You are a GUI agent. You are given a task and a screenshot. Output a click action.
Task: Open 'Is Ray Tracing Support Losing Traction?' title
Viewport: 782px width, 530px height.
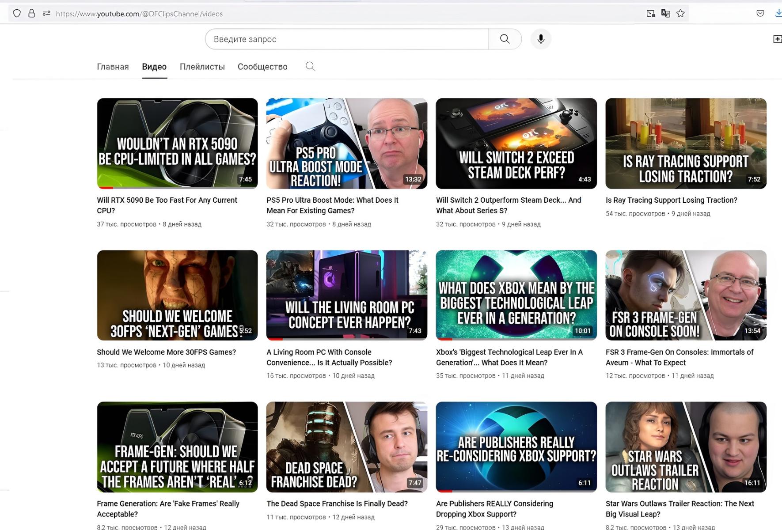[671, 200]
